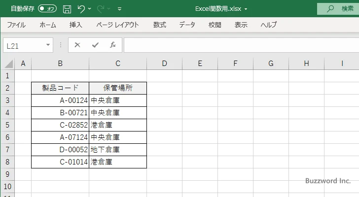Image resolution: width=359 pixels, height=197 pixels.
Task: Select cell containing C-01014
Action: pos(60,162)
